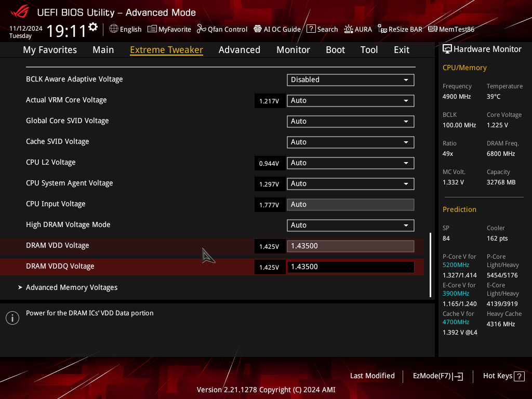Click the 6800 MHz DRAM Freq. value
532x399 pixels.
coord(501,154)
